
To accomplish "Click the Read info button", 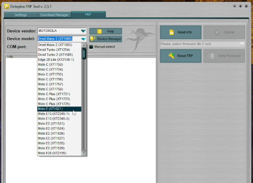I will (180, 32).
